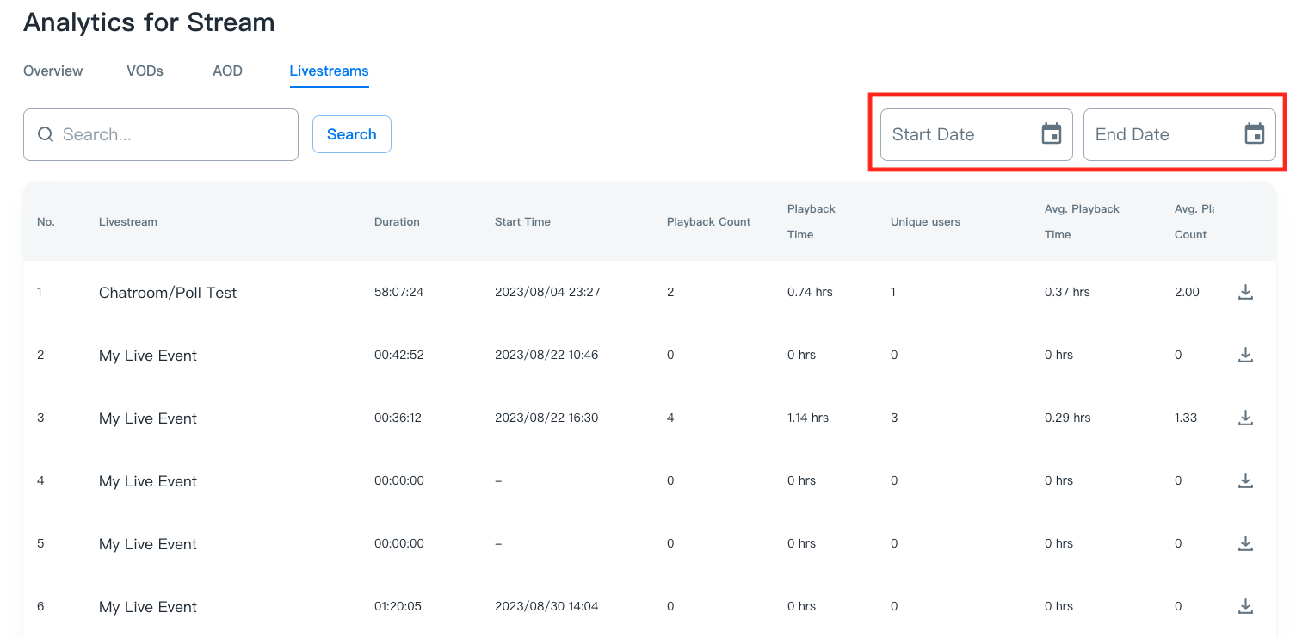This screenshot has width=1296, height=638.
Task: Click download icon in row 2
Action: click(x=1244, y=355)
